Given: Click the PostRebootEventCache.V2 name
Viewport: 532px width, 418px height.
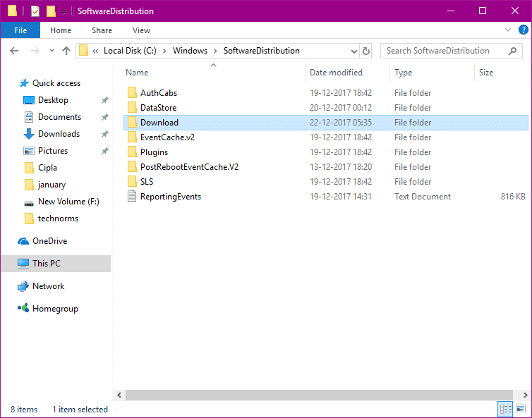Looking at the screenshot, I should pos(189,167).
